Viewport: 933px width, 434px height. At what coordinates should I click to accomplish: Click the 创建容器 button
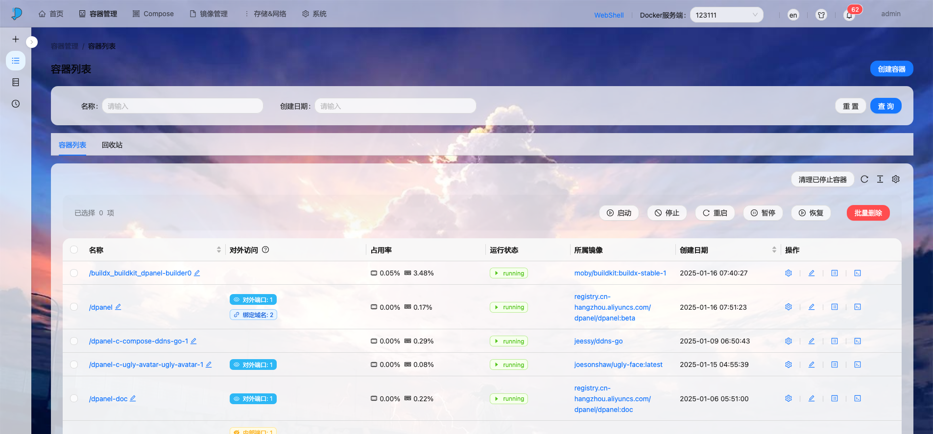pos(891,69)
